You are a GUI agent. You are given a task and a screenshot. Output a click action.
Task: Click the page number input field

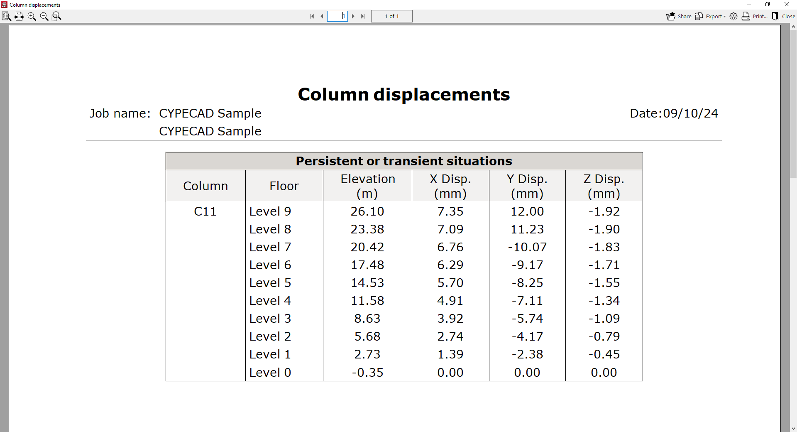click(x=337, y=16)
